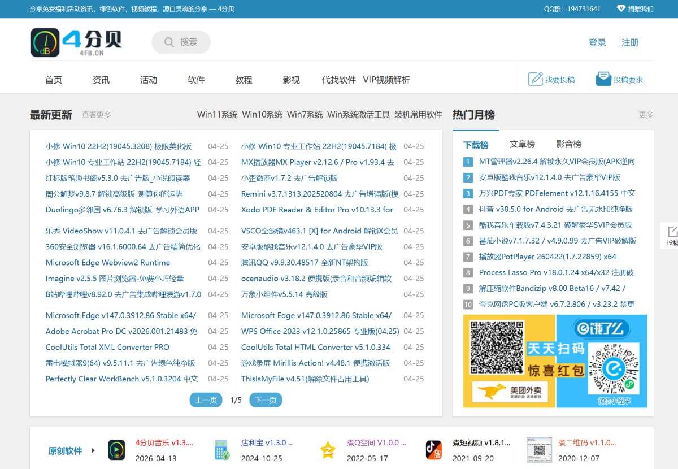Image resolution: width=678 pixels, height=469 pixels.
Task: Click the 我要投稿 pencil icon
Action: click(x=535, y=79)
